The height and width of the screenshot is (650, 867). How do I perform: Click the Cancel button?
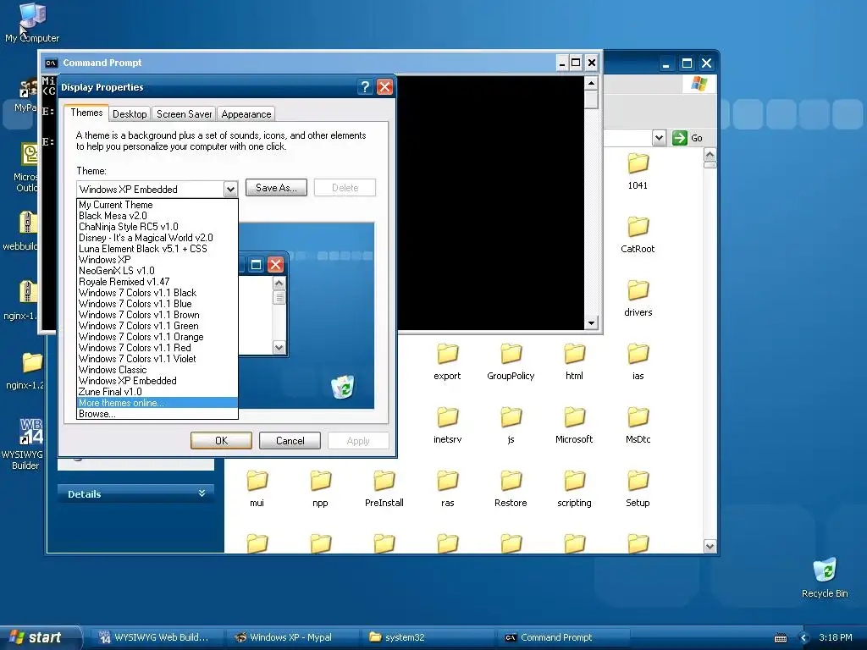pyautogui.click(x=290, y=440)
